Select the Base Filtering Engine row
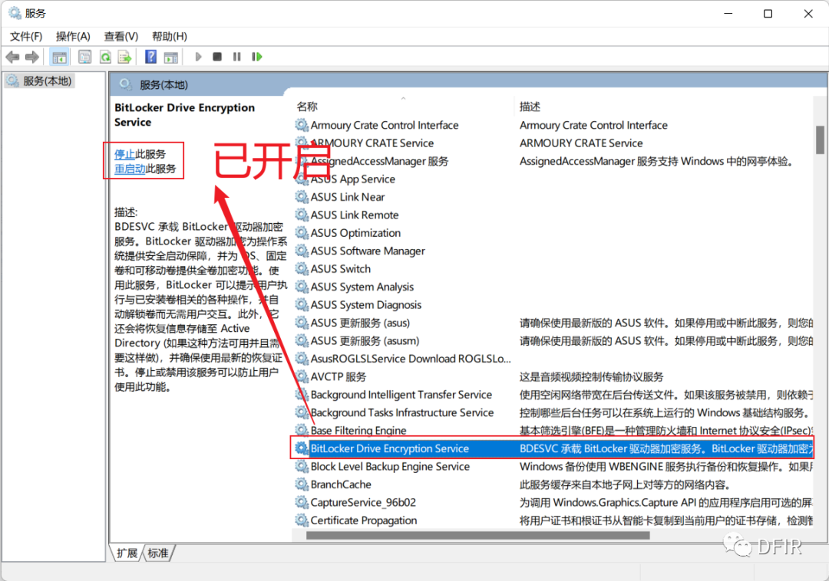The width and height of the screenshot is (829, 581). [x=553, y=431]
